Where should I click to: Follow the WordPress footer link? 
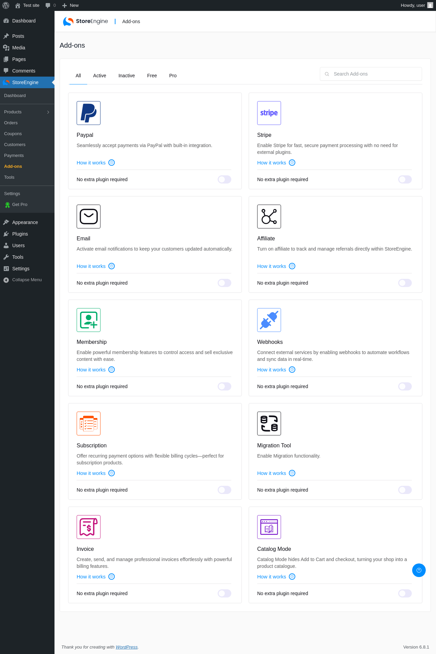tap(126, 647)
